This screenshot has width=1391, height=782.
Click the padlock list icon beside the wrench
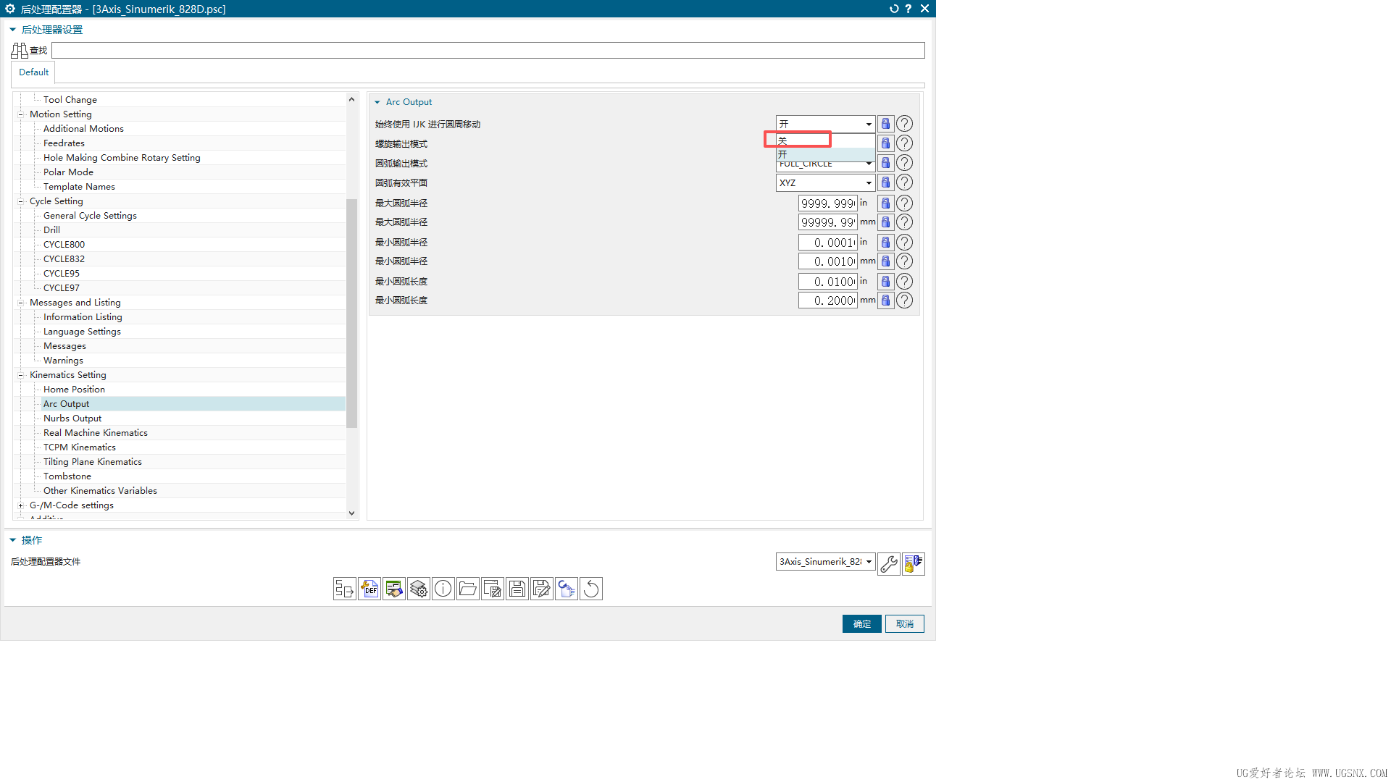coord(914,563)
